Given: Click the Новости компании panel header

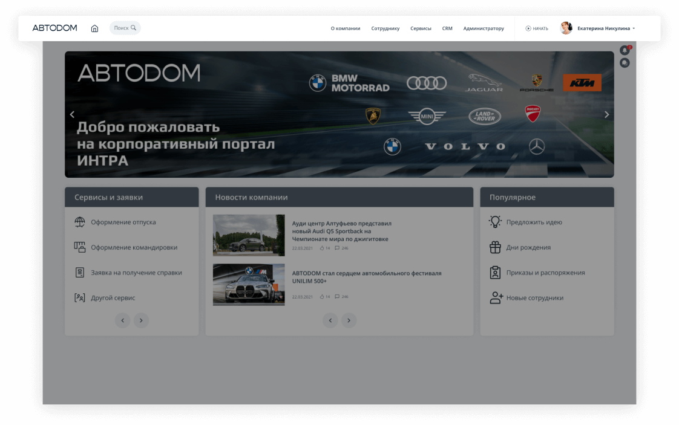Looking at the screenshot, I should tap(339, 197).
